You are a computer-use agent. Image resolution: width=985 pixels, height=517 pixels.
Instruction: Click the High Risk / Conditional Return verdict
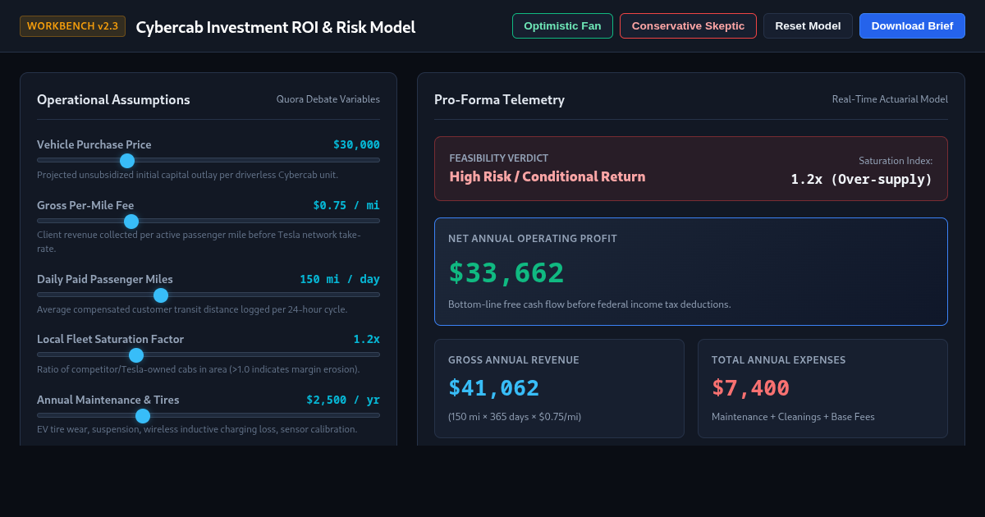547,176
